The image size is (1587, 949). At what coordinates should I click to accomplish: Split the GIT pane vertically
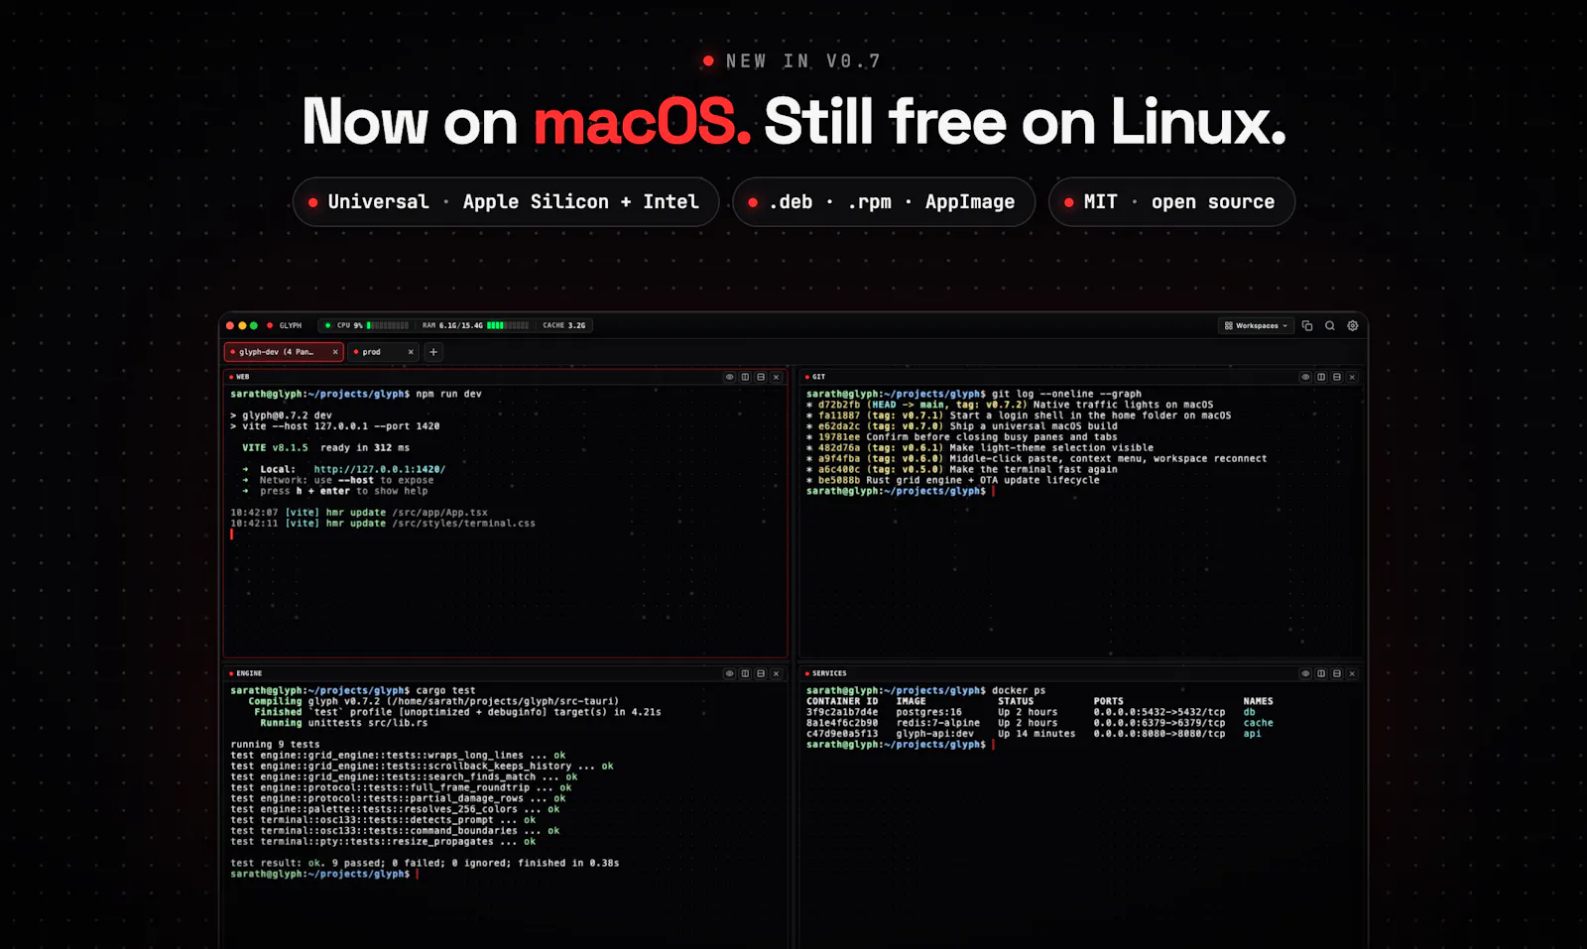[1321, 377]
